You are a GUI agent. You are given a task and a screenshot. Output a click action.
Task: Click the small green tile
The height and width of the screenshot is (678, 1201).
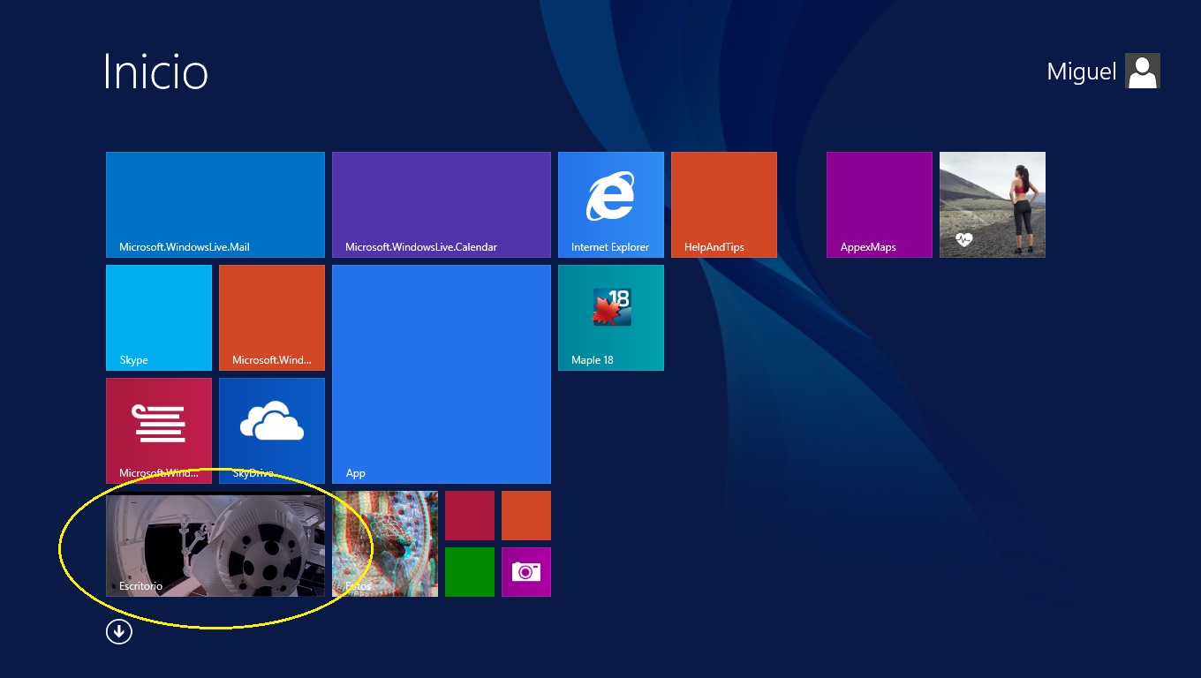click(469, 571)
